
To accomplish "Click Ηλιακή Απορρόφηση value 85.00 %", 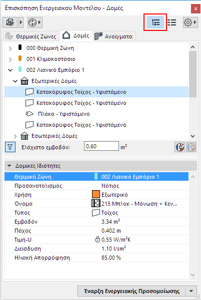I will [x=111, y=258].
